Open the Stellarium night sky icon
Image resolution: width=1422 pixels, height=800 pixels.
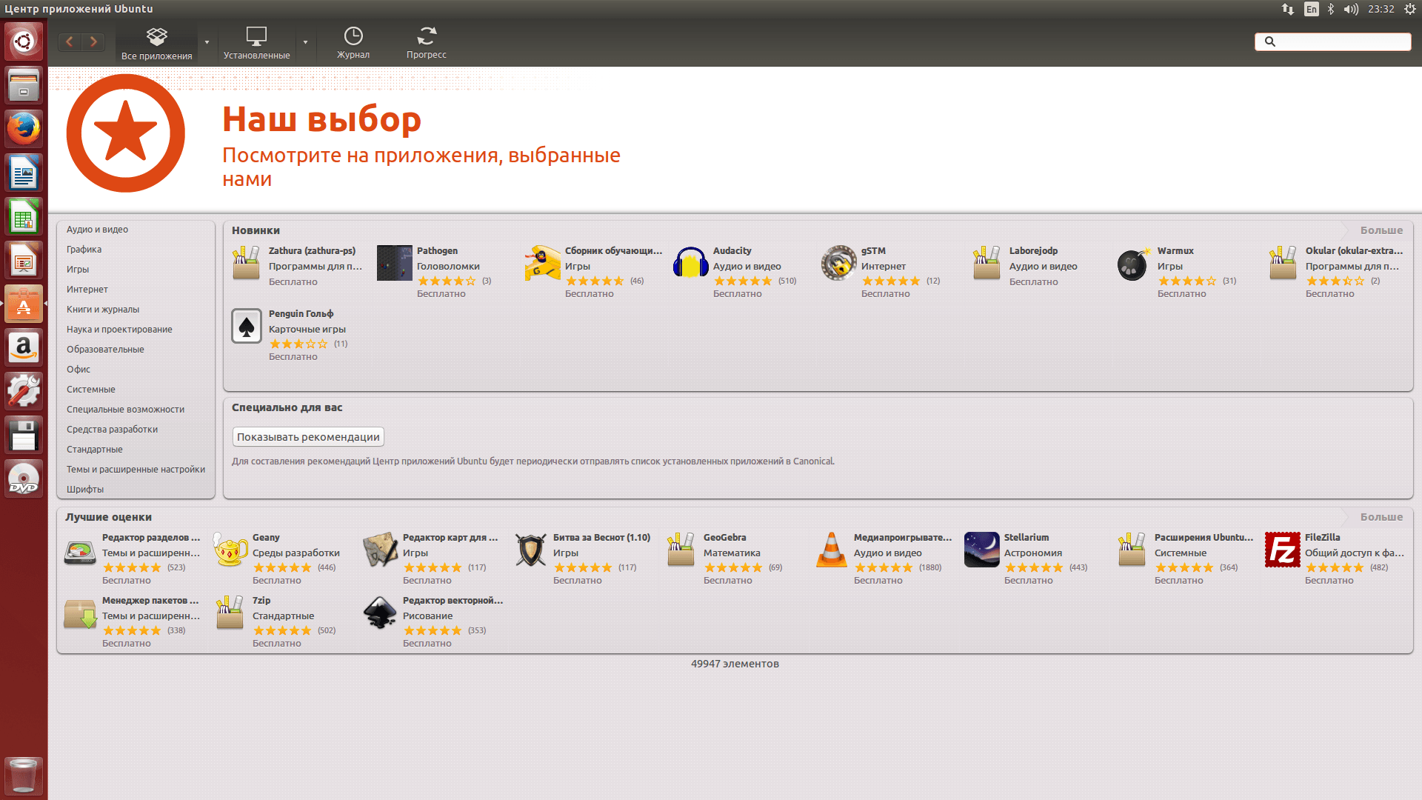982,550
